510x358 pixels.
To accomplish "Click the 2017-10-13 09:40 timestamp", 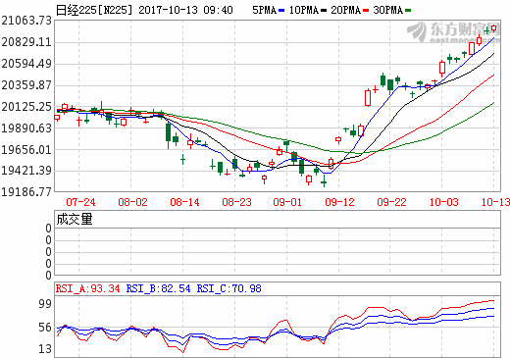I will pyautogui.click(x=185, y=10).
